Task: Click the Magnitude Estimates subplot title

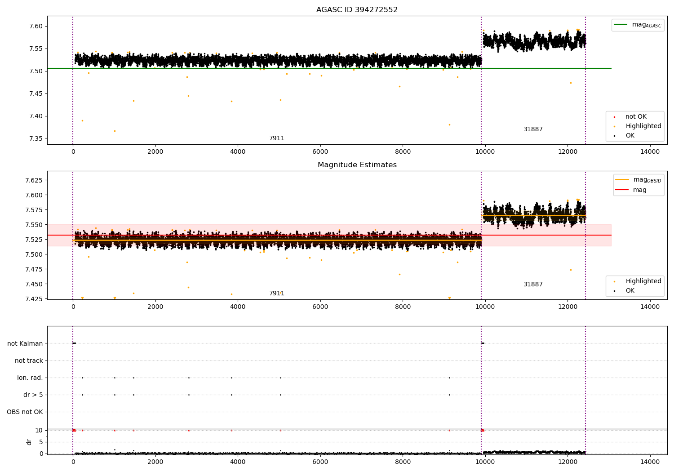Action: click(x=357, y=165)
